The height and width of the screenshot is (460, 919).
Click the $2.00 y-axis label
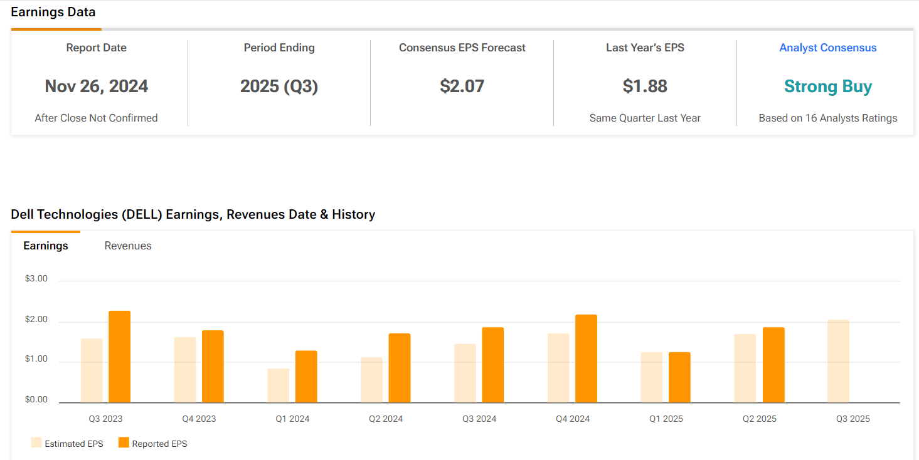tap(36, 320)
